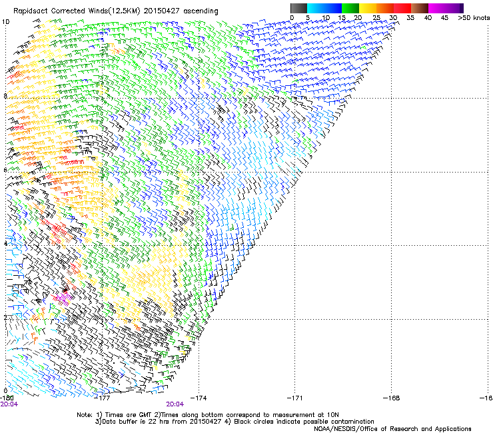Click the brown 35-40 knots legend swatch

(x=420, y=8)
